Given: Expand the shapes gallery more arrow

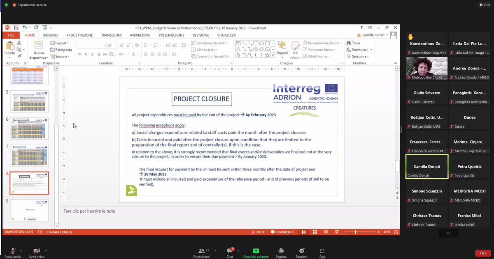Looking at the screenshot, I should pos(273,55).
